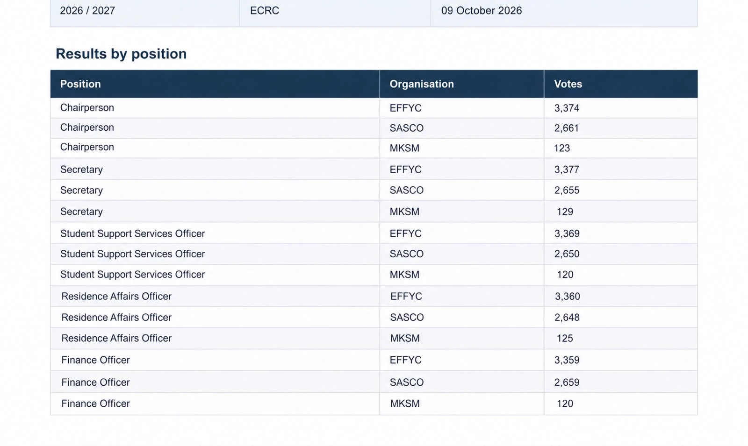This screenshot has height=446, width=748.
Task: Select the Residence Affairs Officer vote count 125
Action: [x=565, y=338]
